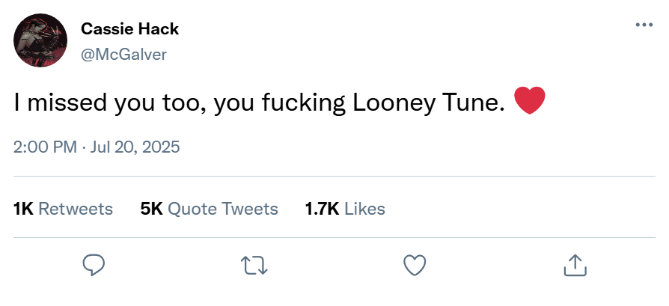This screenshot has height=306, width=669.
Task: Retweet this tweet using the arrows icon
Action: pos(254,264)
